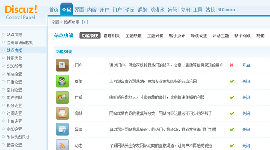Viewport: 270px width, 150px height.
Task: Open the 首页 top menu
Action: [54, 10]
